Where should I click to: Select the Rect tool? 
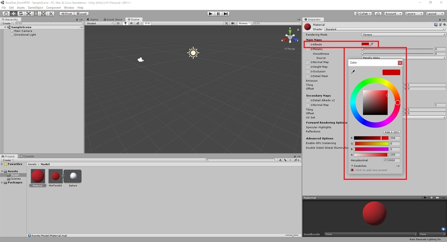click(x=36, y=14)
